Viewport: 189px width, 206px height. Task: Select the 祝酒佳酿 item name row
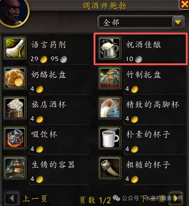[x=141, y=49]
